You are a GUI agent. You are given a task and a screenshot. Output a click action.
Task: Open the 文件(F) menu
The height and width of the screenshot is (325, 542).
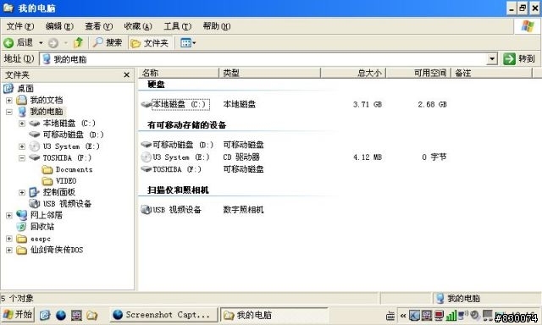tap(20, 26)
